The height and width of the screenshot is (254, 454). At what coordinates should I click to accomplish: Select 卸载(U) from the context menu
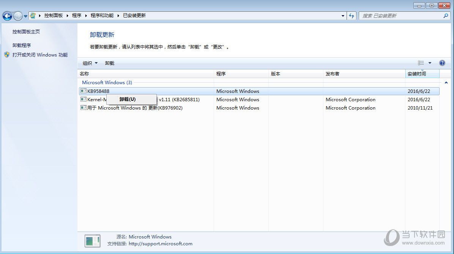click(128, 99)
